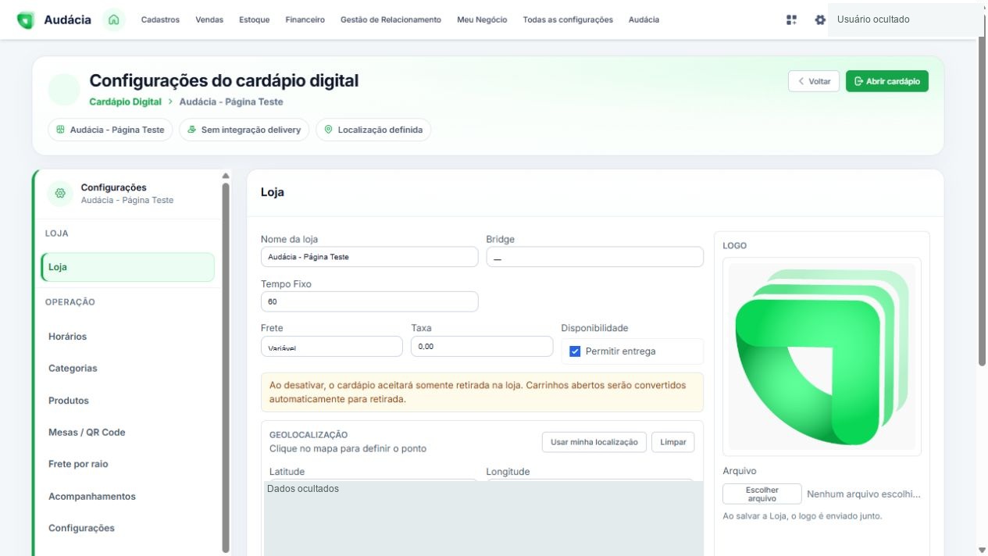Open the apps grid icon
The image size is (988, 556).
(x=791, y=20)
